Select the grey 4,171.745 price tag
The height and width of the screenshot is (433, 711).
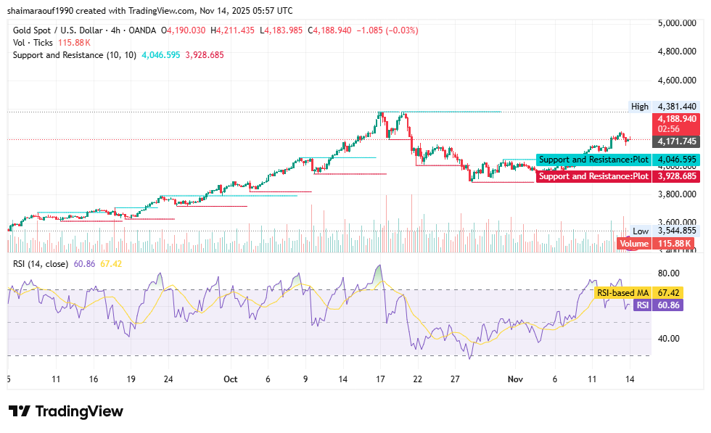click(x=676, y=141)
